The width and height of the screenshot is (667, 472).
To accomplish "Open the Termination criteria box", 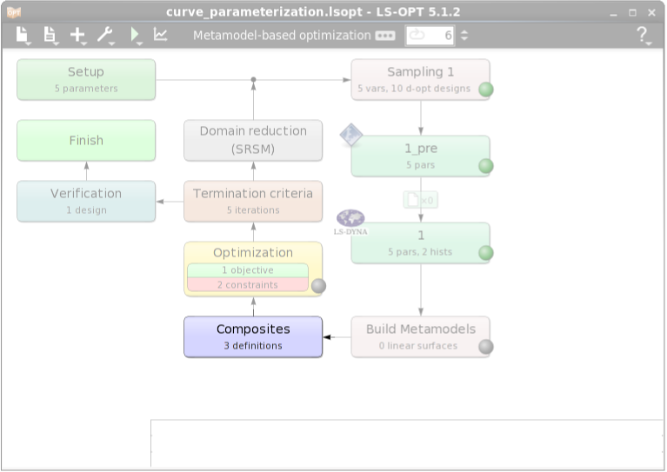I will 253,201.
